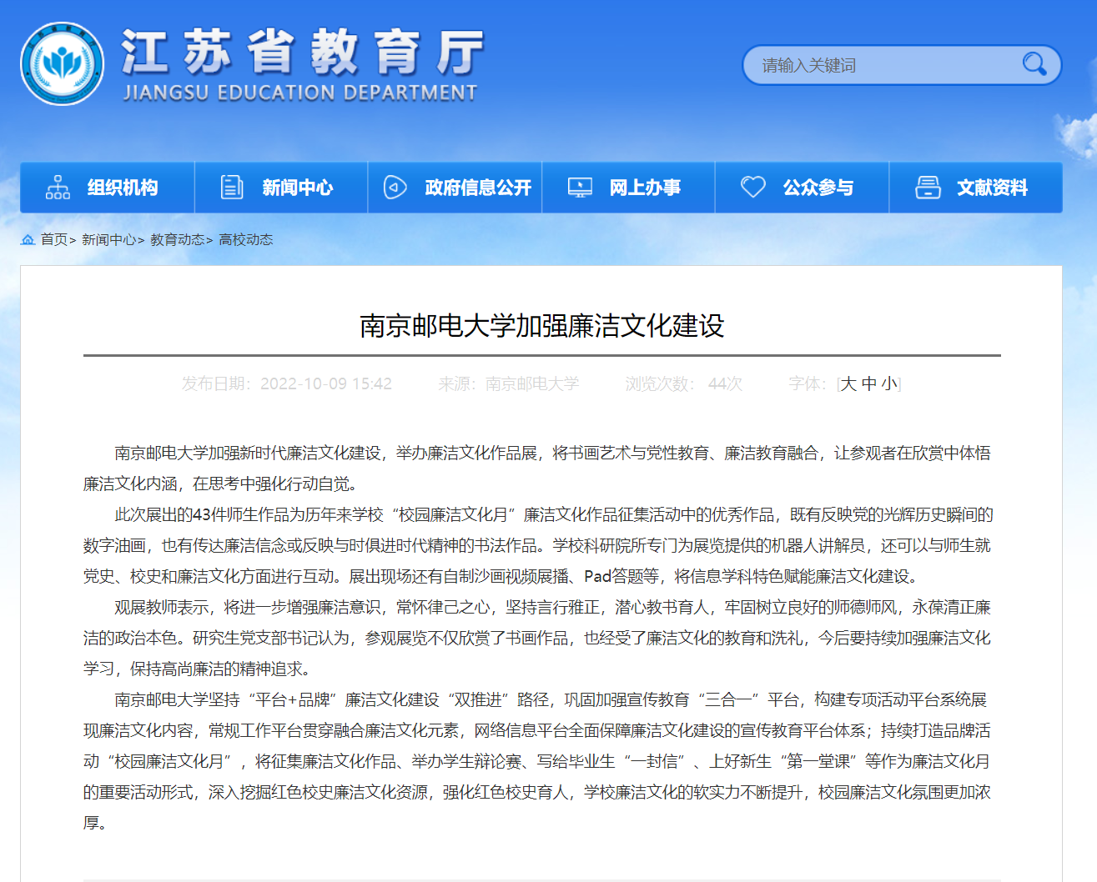Set font size to large (大)

point(848,383)
